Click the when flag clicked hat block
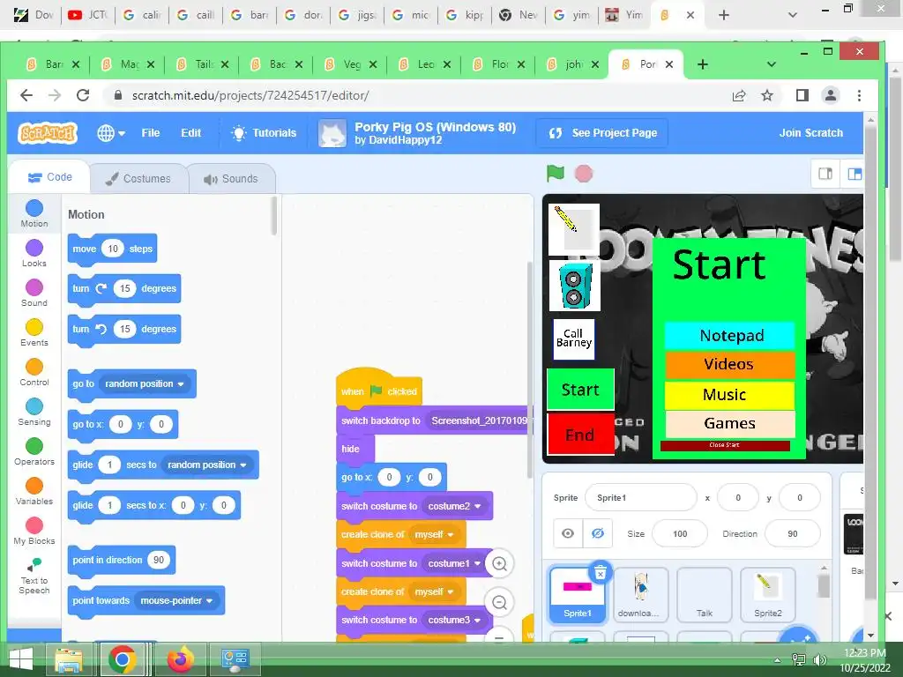903x677 pixels. [x=379, y=389]
